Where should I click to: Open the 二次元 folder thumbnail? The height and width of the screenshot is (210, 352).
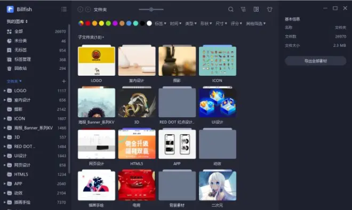[x=217, y=185]
